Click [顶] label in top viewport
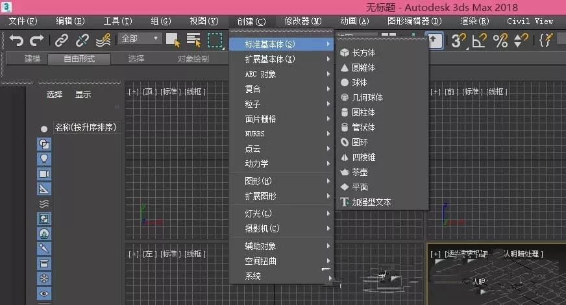The image size is (566, 305). click(149, 91)
